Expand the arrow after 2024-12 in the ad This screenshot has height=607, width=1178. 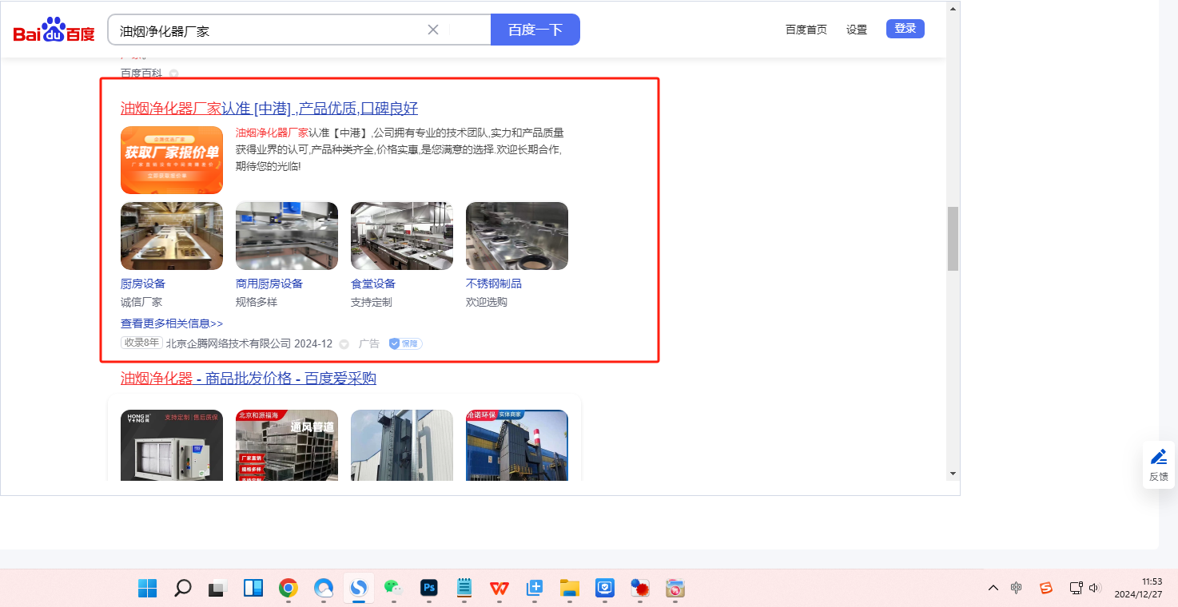pos(344,344)
